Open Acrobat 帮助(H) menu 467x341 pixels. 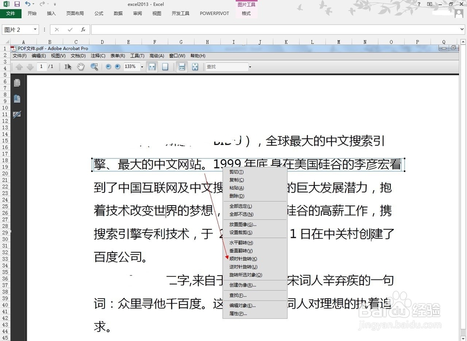click(x=198, y=56)
